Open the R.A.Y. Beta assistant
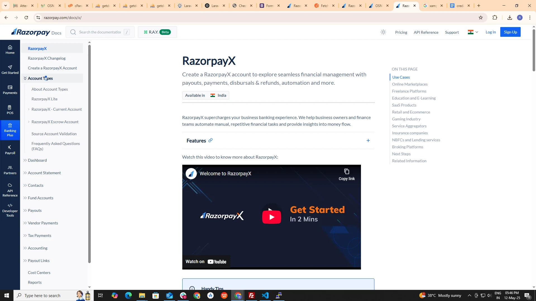The image size is (536, 301). (157, 32)
